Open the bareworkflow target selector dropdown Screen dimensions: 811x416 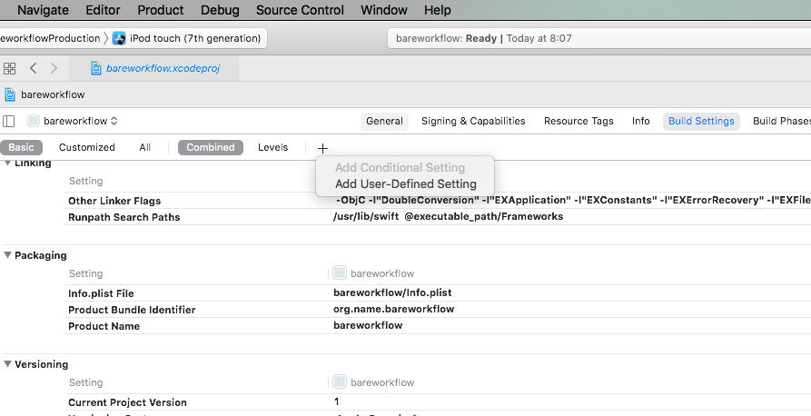(80, 121)
